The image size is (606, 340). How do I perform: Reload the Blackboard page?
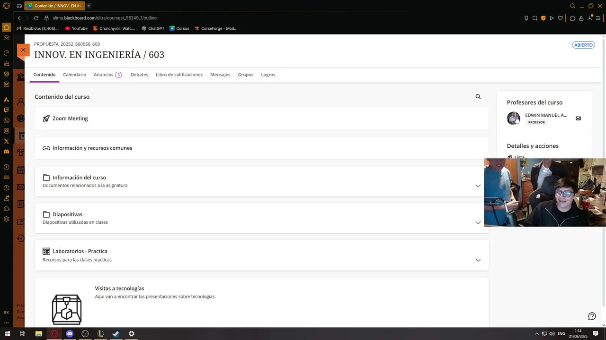click(36, 18)
